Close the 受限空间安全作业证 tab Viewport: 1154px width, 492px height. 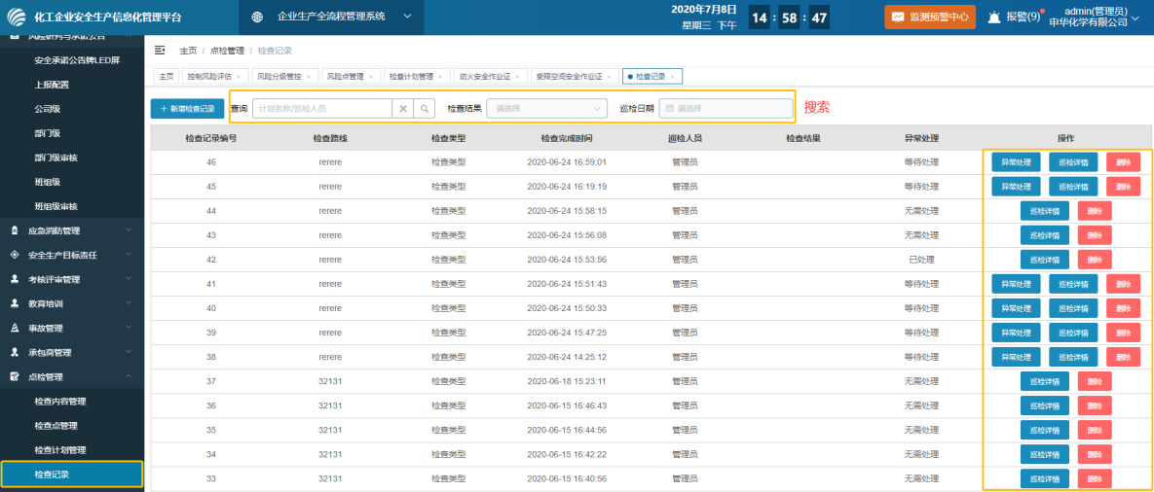pos(609,77)
